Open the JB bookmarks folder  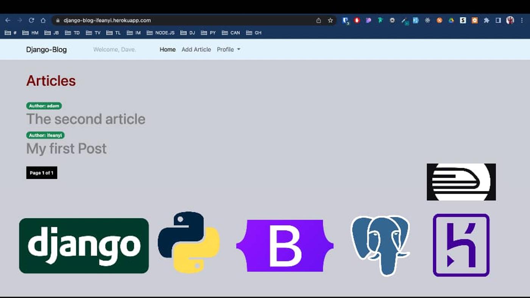(51, 33)
